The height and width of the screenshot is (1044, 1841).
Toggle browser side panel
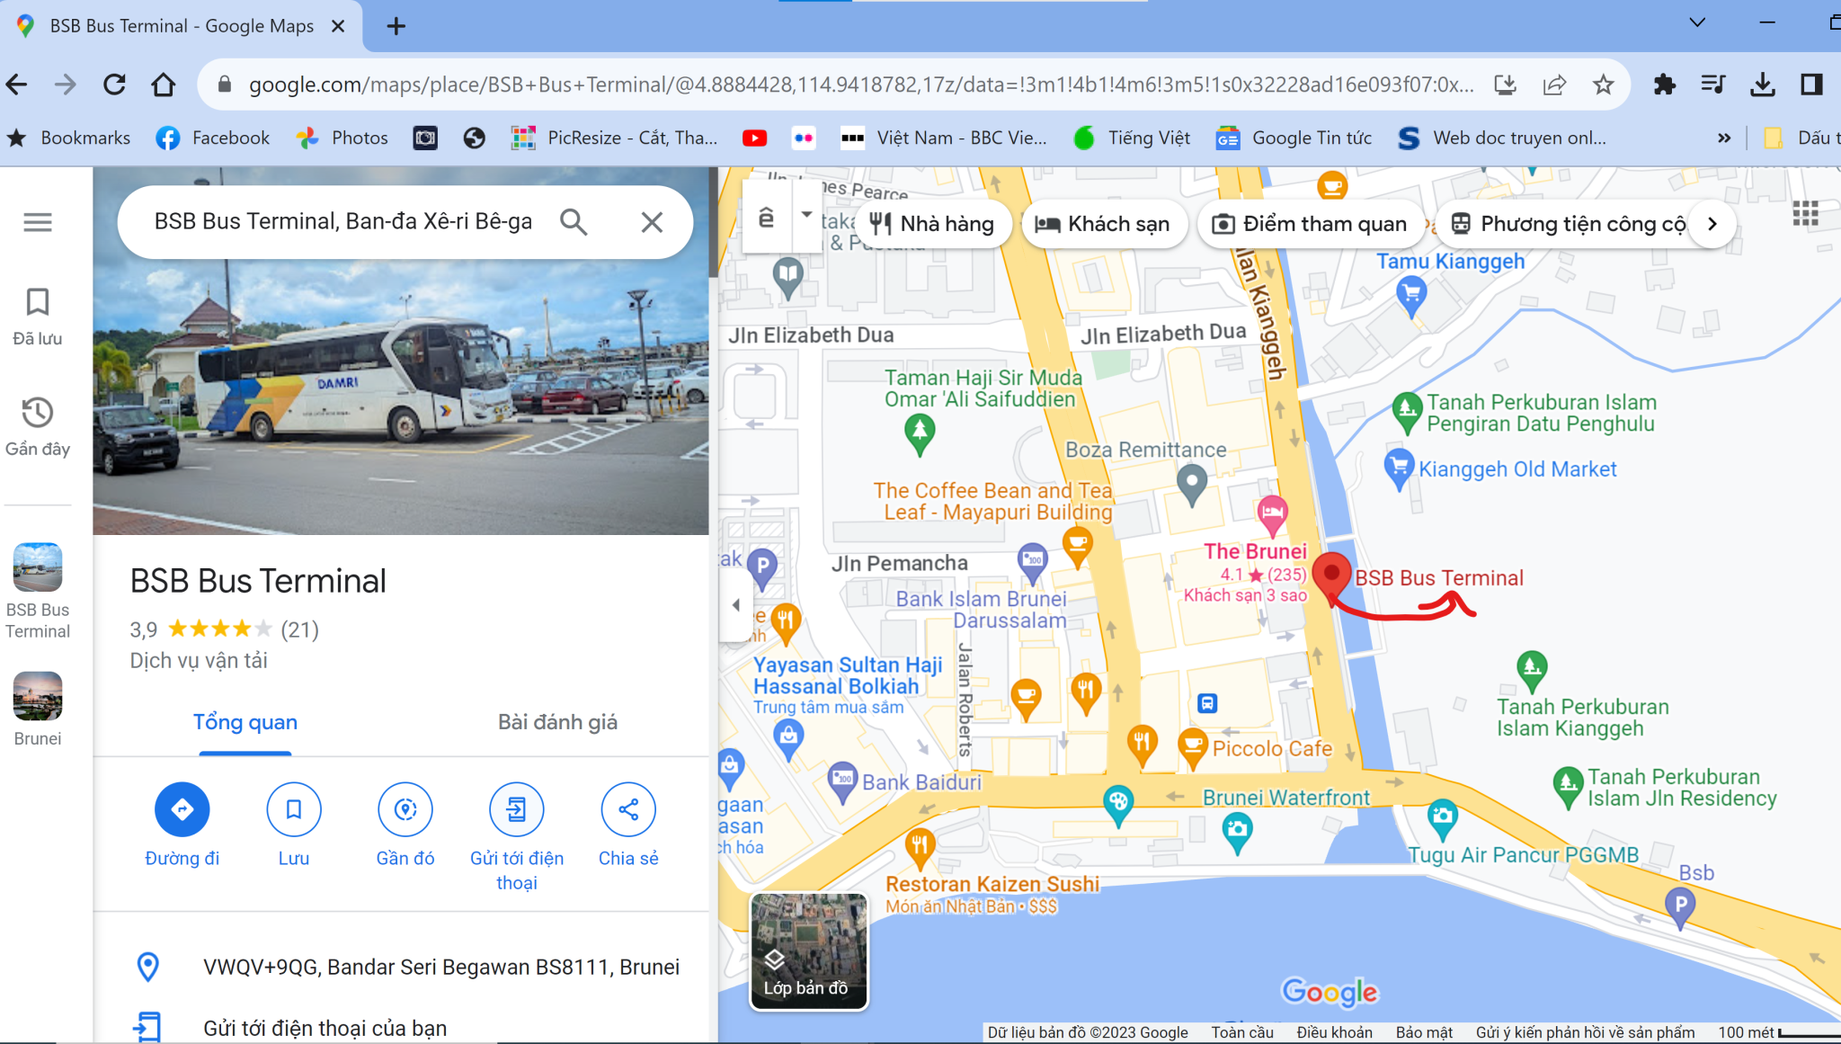pos(1811,85)
